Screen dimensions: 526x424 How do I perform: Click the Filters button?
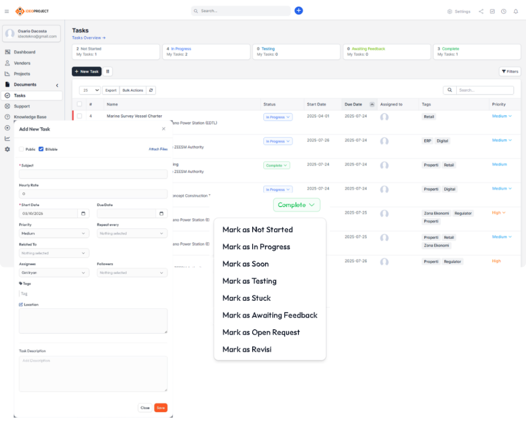(510, 72)
